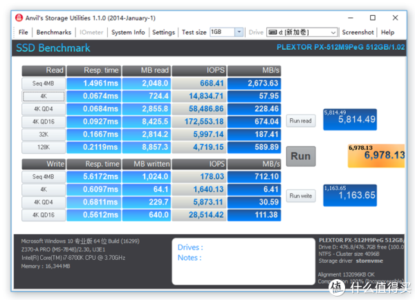Open the Help menu
This screenshot has width=415, height=300.
pyautogui.click(x=387, y=32)
